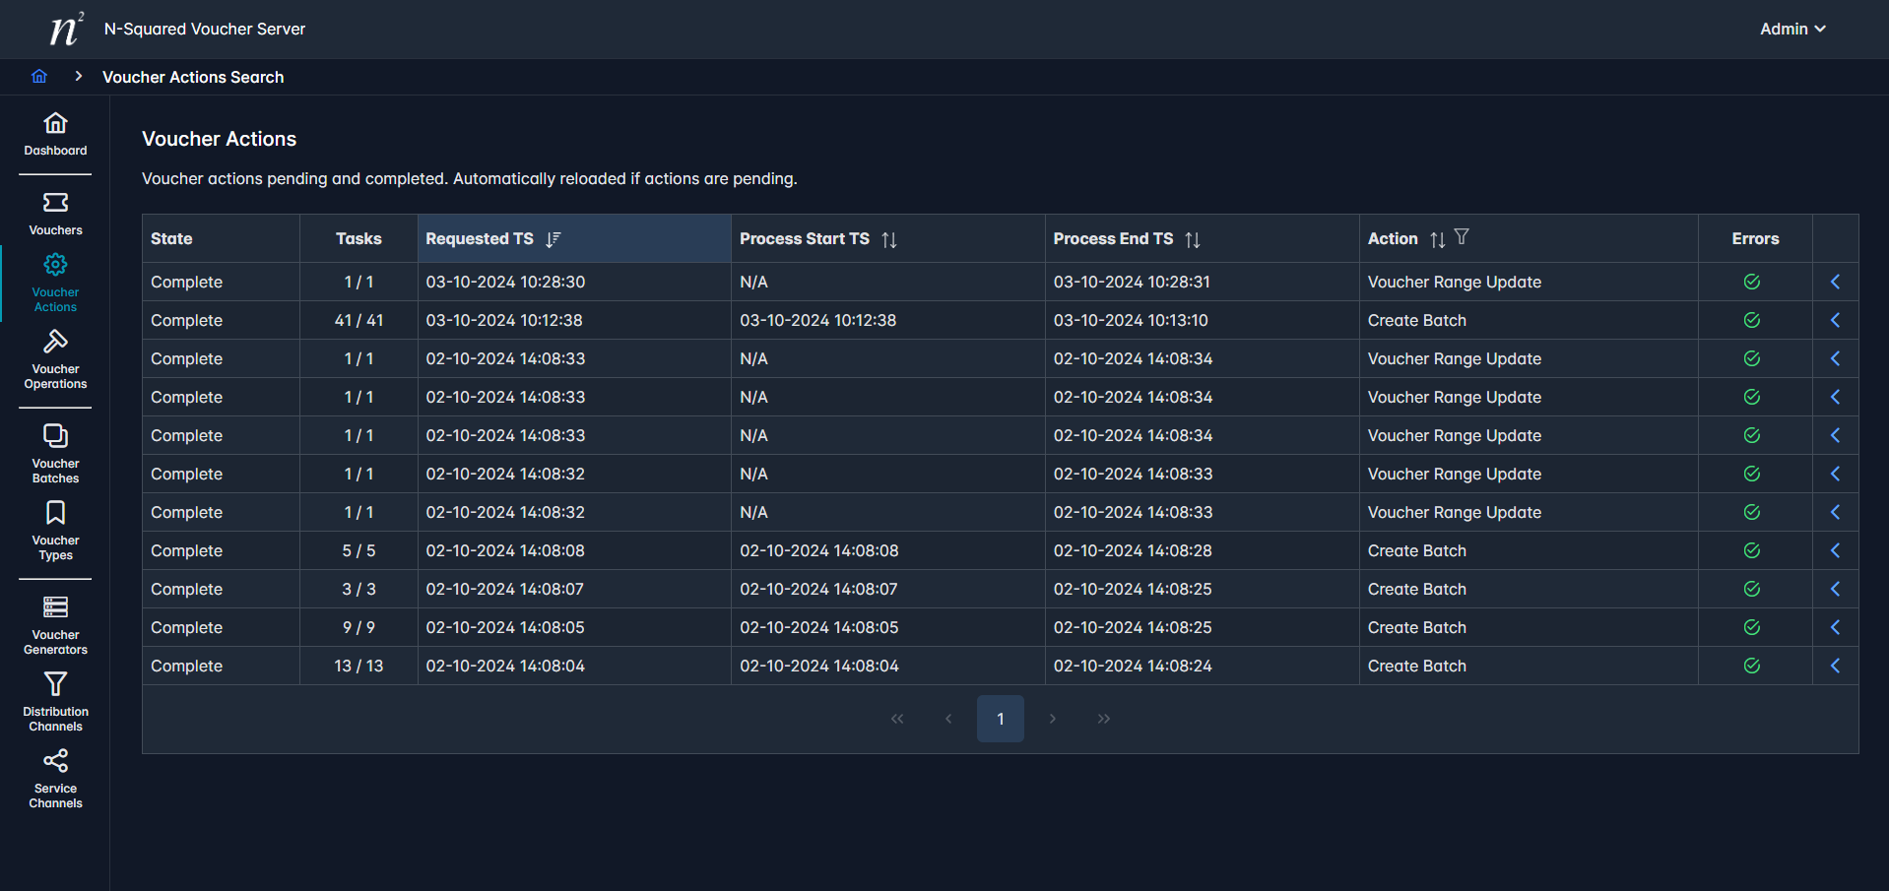Open the Dashboard from the sidebar
1889x891 pixels.
pyautogui.click(x=55, y=134)
